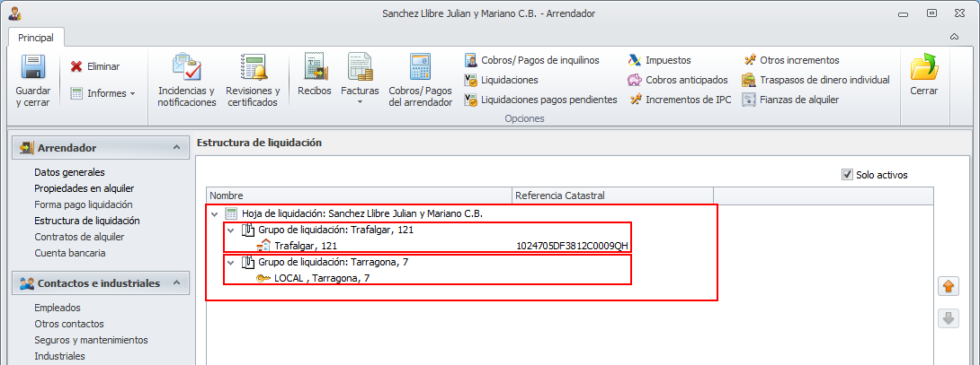Image resolution: width=980 pixels, height=365 pixels.
Task: Select the Principal ribbon tab
Action: (x=36, y=38)
